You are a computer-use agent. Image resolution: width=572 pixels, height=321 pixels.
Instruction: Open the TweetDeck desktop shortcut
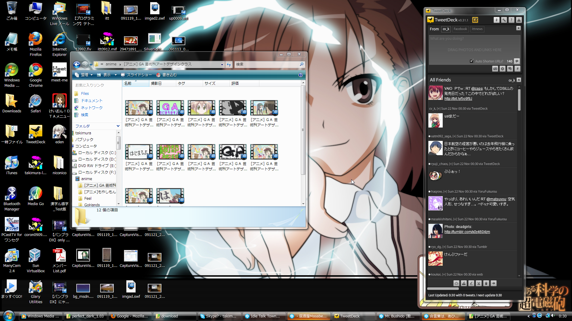pos(35,134)
